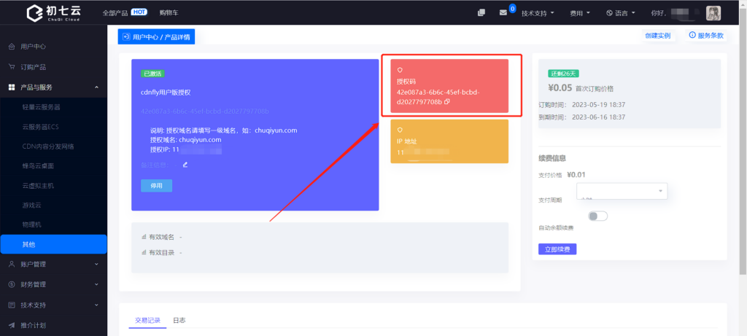Toggle the 自动余额续费 switch
Viewport: 747px width, 336px height.
point(598,216)
